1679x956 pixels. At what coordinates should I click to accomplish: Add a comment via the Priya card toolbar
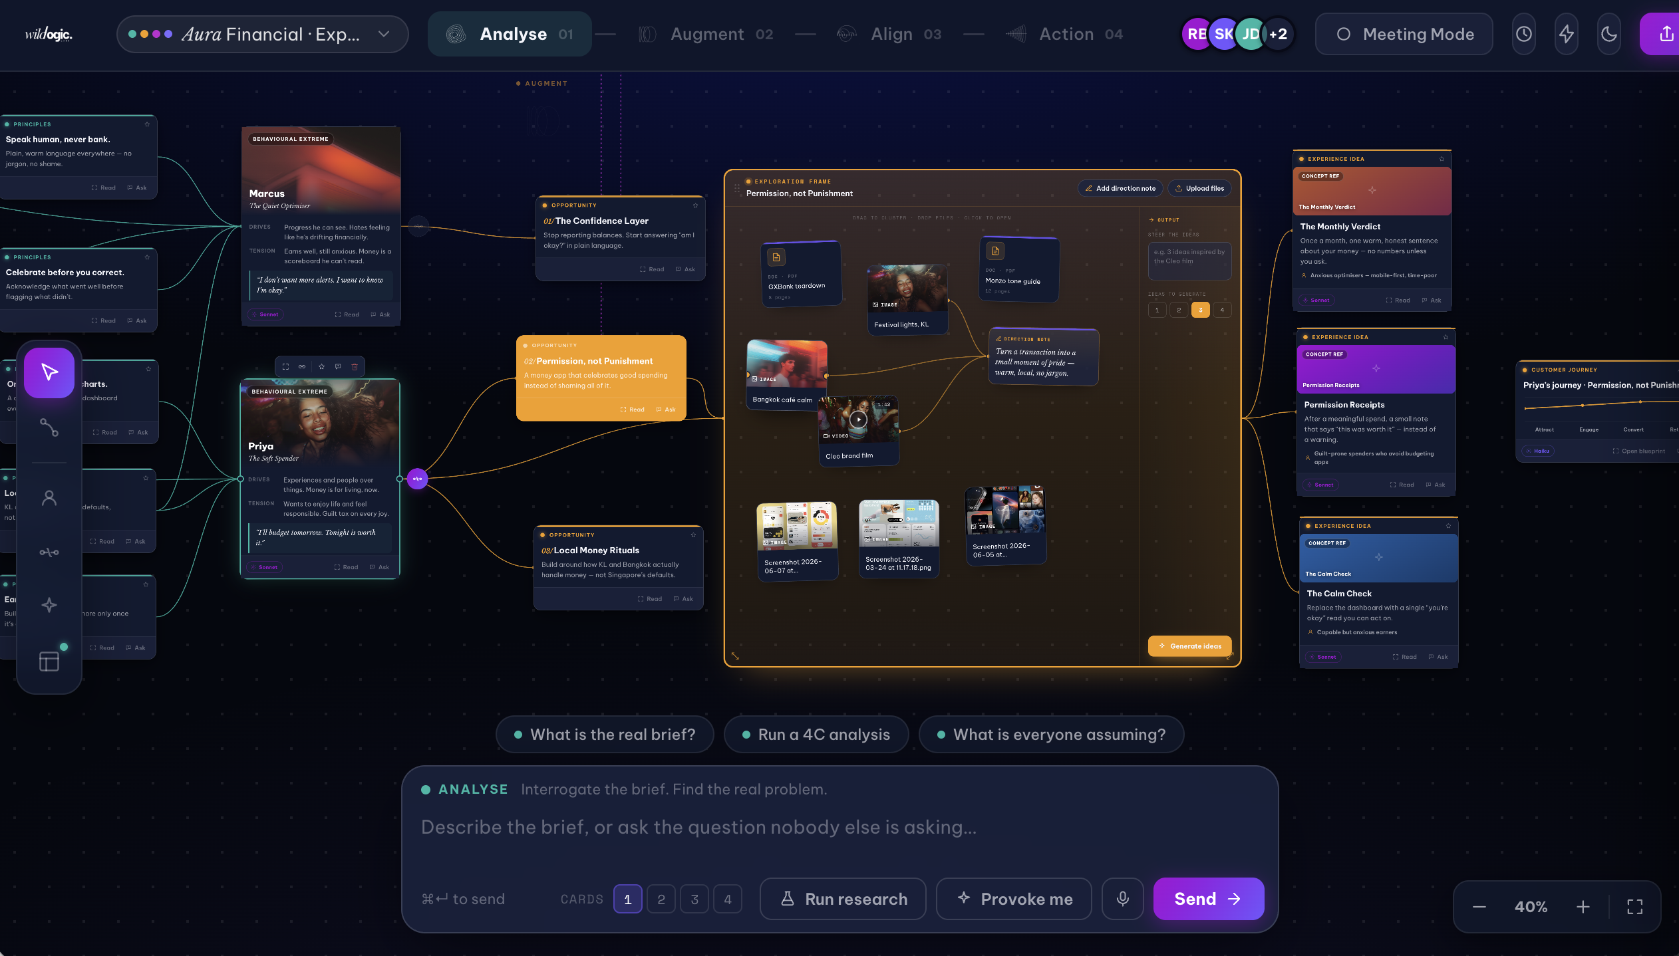[338, 366]
